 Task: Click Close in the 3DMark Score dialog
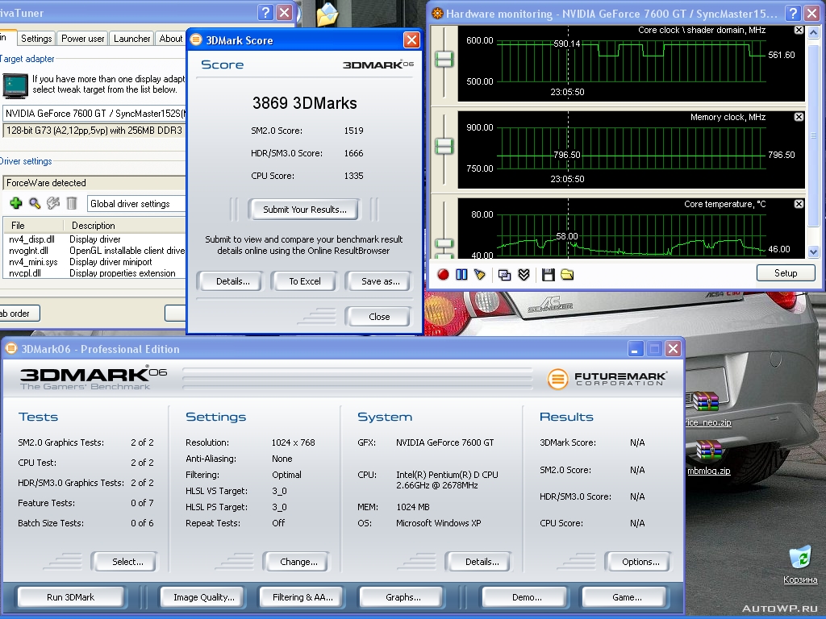pyautogui.click(x=379, y=316)
